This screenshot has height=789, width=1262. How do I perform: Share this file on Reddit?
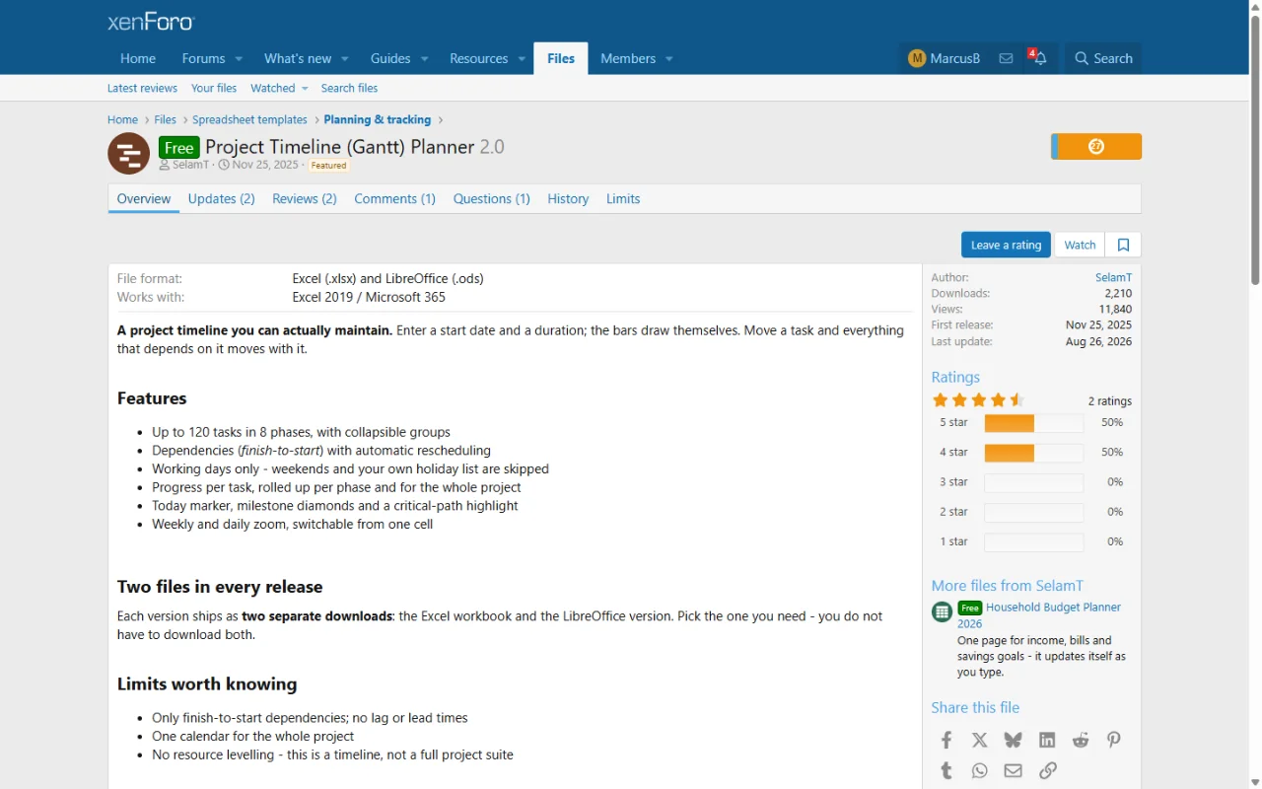(x=1081, y=740)
